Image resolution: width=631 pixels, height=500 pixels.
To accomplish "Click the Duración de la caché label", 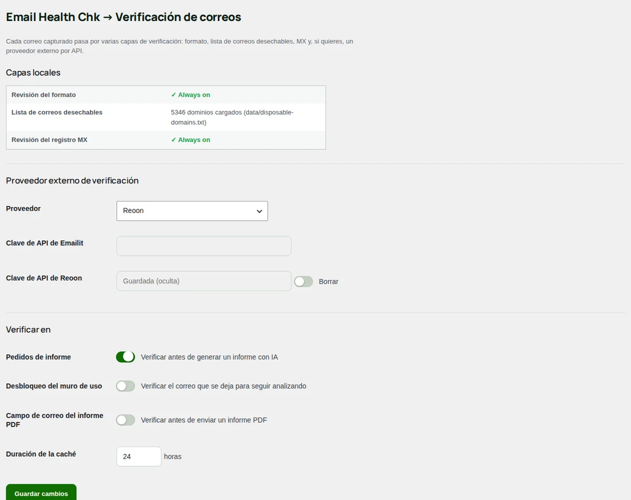I will [x=41, y=454].
